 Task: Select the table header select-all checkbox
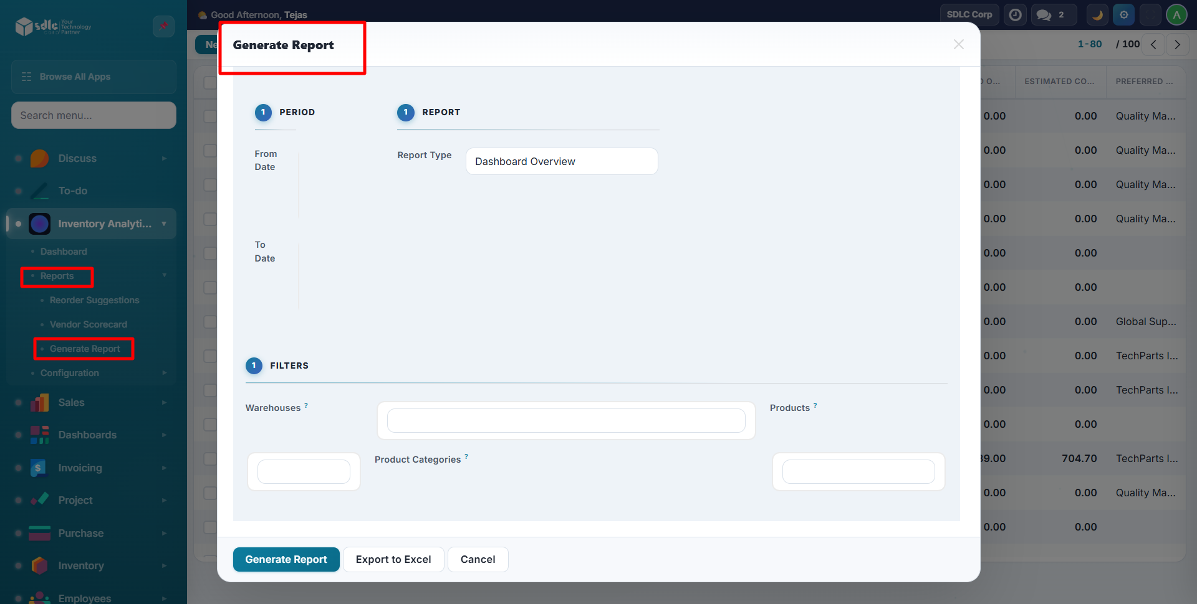tap(210, 82)
